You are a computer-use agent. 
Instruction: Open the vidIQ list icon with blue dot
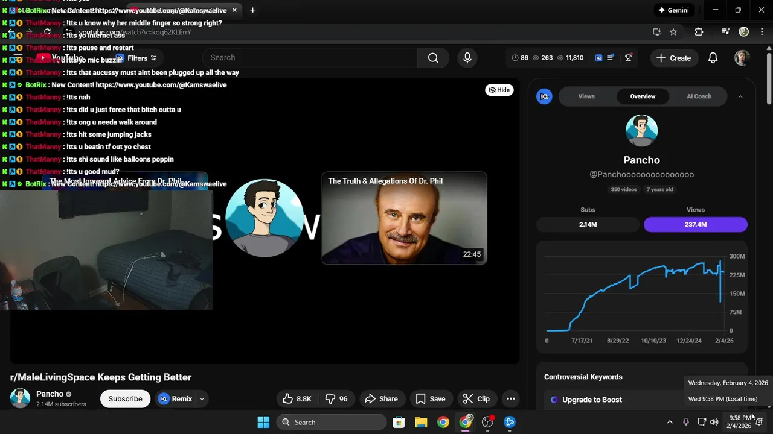click(611, 58)
